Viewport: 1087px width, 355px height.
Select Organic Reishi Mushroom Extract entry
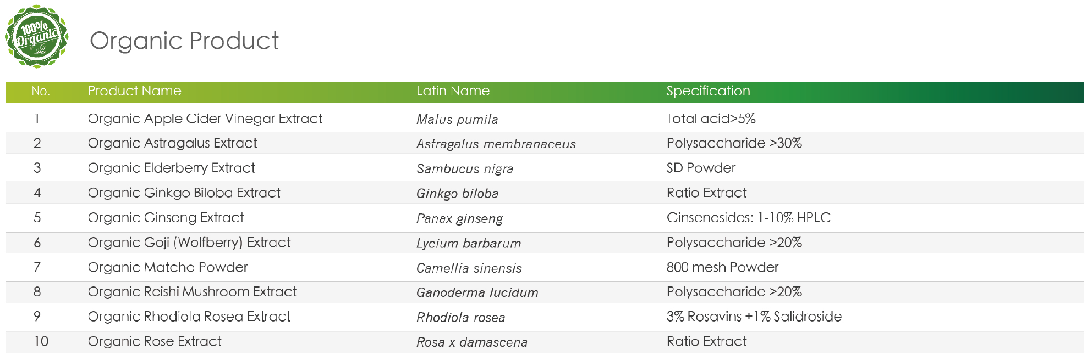(x=192, y=291)
